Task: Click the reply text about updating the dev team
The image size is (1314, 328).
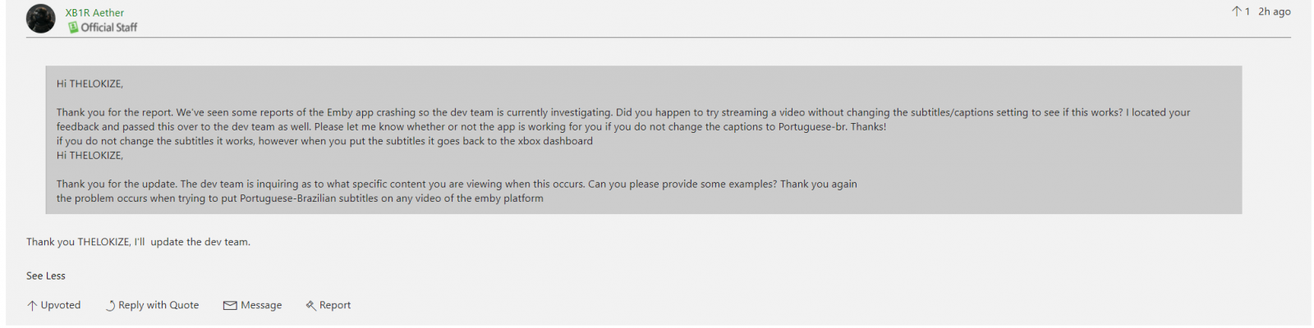Action: [138, 242]
